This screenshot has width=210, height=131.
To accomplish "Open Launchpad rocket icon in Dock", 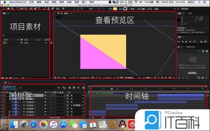I will 24,124.
